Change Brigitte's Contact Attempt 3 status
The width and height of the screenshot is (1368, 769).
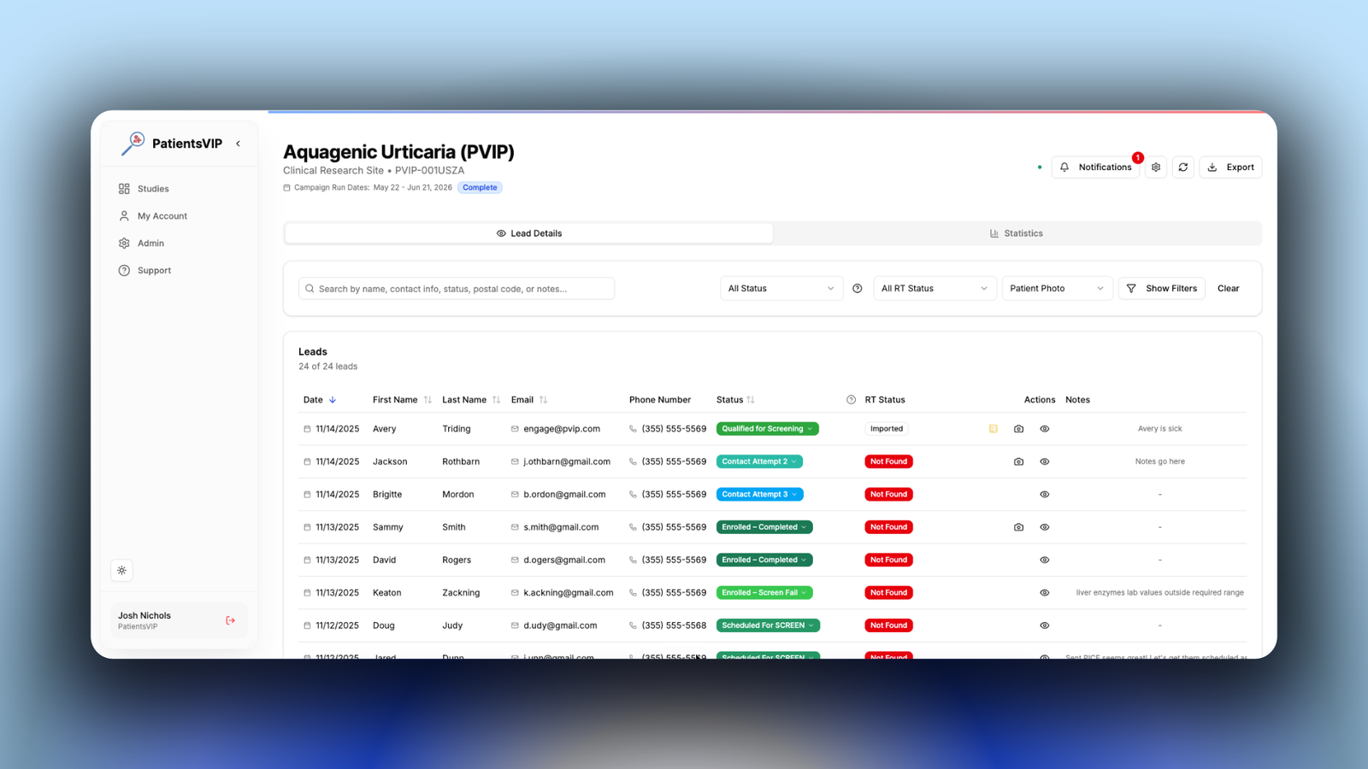pos(759,495)
